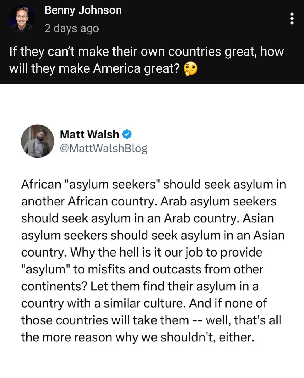Click Benny Johnson's profile picture
This screenshot has width=304, height=378.
click(x=22, y=19)
